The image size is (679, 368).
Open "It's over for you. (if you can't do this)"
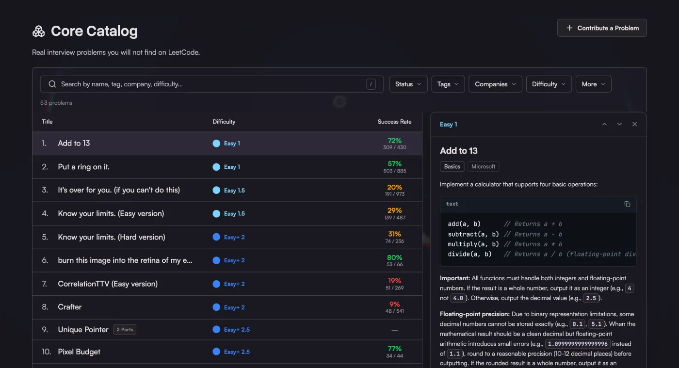tap(119, 190)
